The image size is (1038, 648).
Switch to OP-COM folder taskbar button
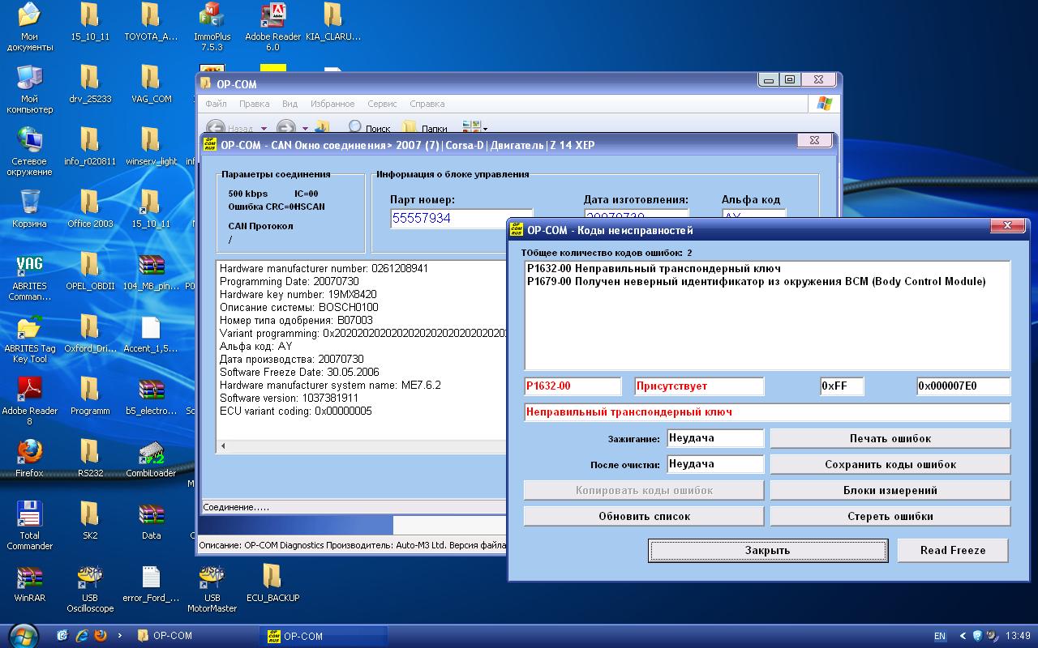(195, 636)
